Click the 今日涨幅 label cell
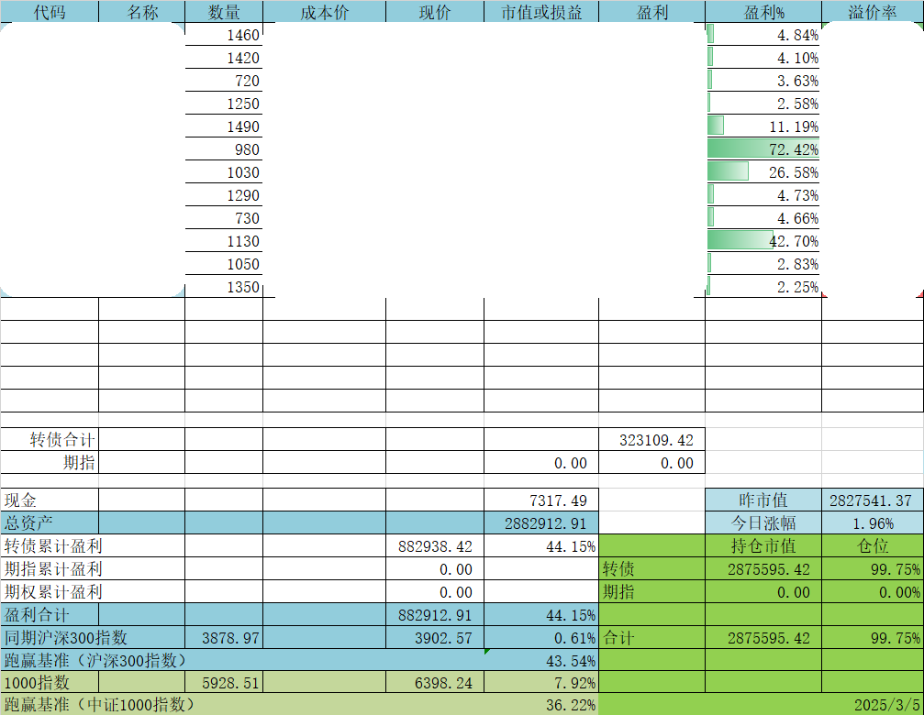 (763, 522)
